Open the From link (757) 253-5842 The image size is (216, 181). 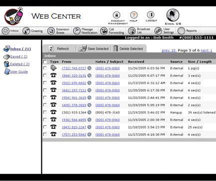(74, 134)
